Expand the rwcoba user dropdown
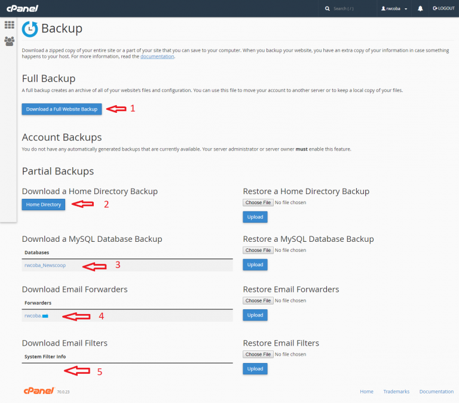 (x=394, y=8)
